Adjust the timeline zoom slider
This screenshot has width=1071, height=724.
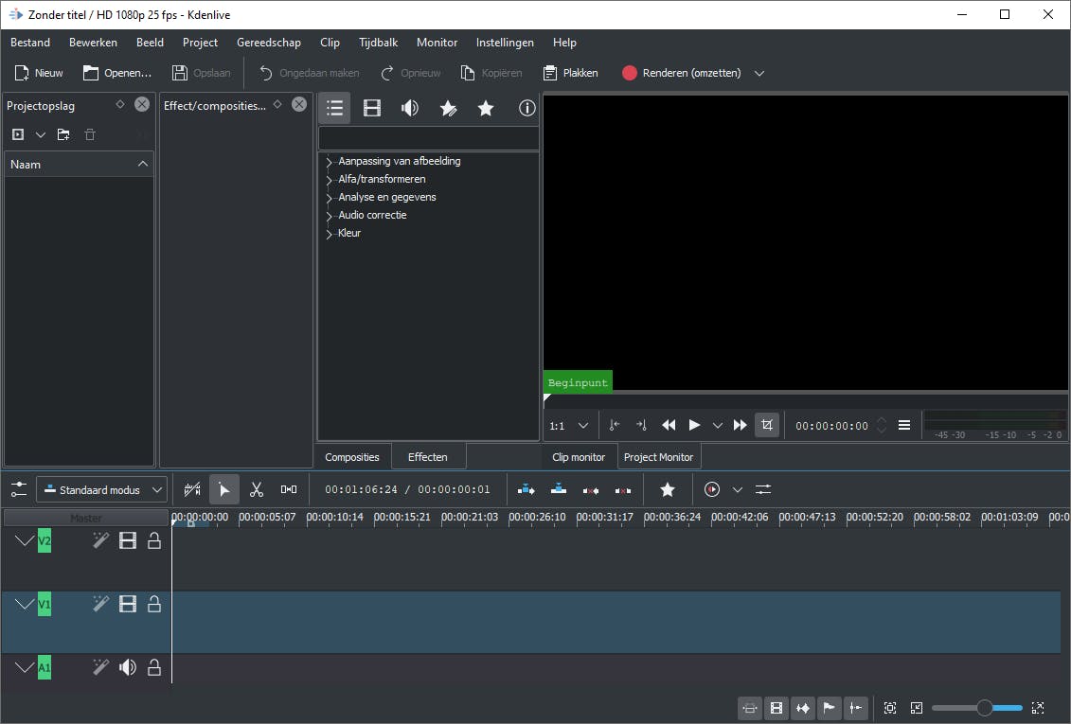coord(985,708)
